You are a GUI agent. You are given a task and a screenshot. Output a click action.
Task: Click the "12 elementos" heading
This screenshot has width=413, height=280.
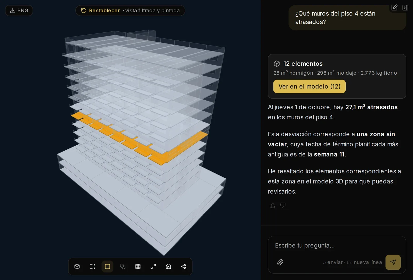click(x=303, y=64)
